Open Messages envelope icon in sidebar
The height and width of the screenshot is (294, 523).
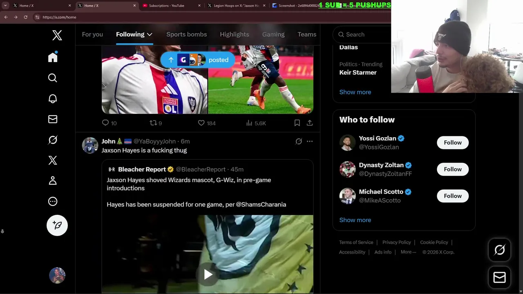coord(53,119)
